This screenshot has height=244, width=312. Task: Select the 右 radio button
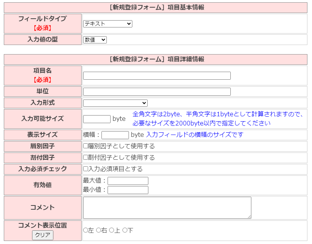tap(99, 231)
